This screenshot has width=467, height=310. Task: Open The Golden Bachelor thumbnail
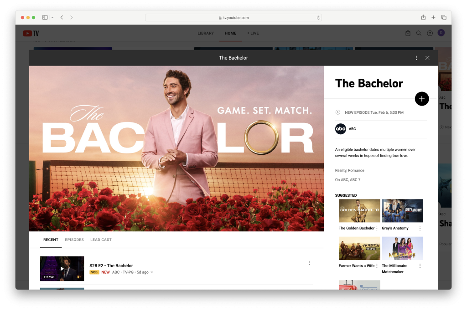pyautogui.click(x=359, y=211)
